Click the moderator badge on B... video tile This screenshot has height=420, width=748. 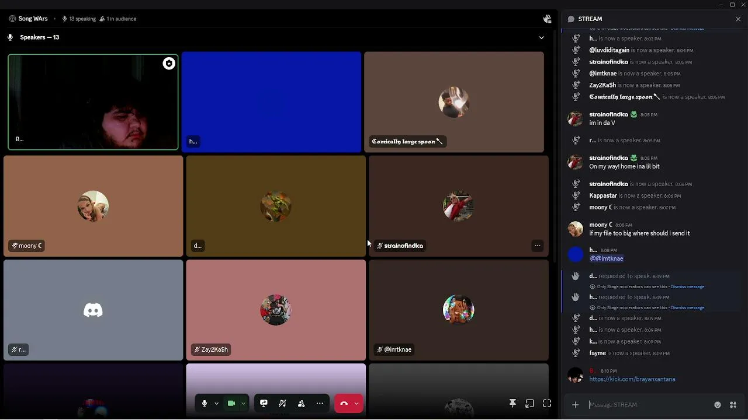[169, 64]
